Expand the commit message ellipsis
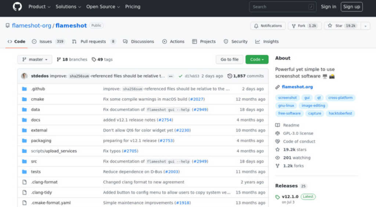The height and width of the screenshot is (207, 376). [x=170, y=76]
